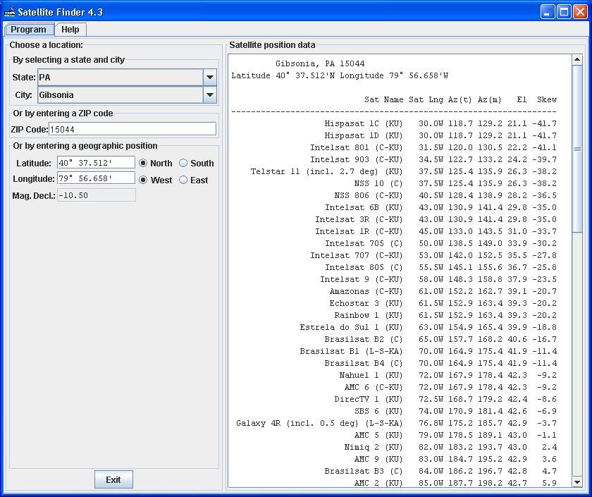This screenshot has height=497, width=592.
Task: Select the 'Intelsat 705 (C)' row
Action: tap(394, 244)
